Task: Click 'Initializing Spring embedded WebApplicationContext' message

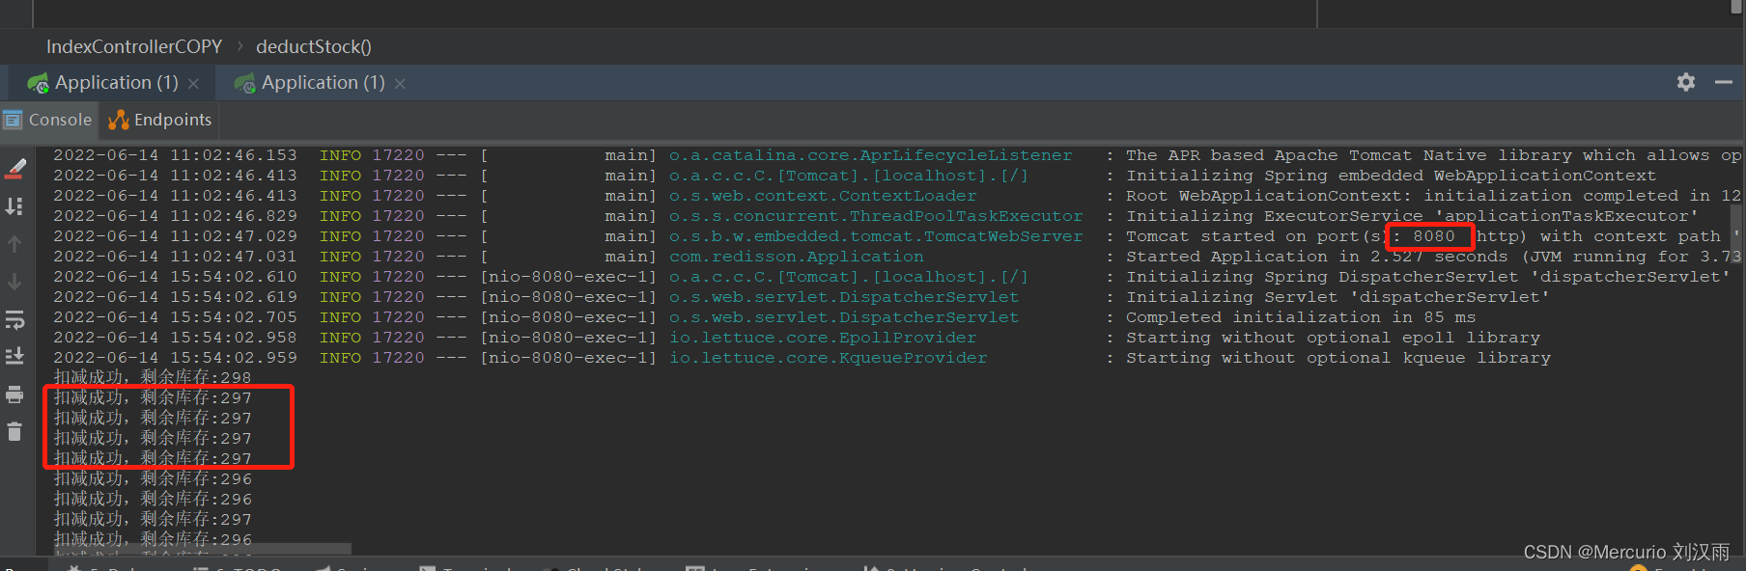Action: tap(1391, 176)
